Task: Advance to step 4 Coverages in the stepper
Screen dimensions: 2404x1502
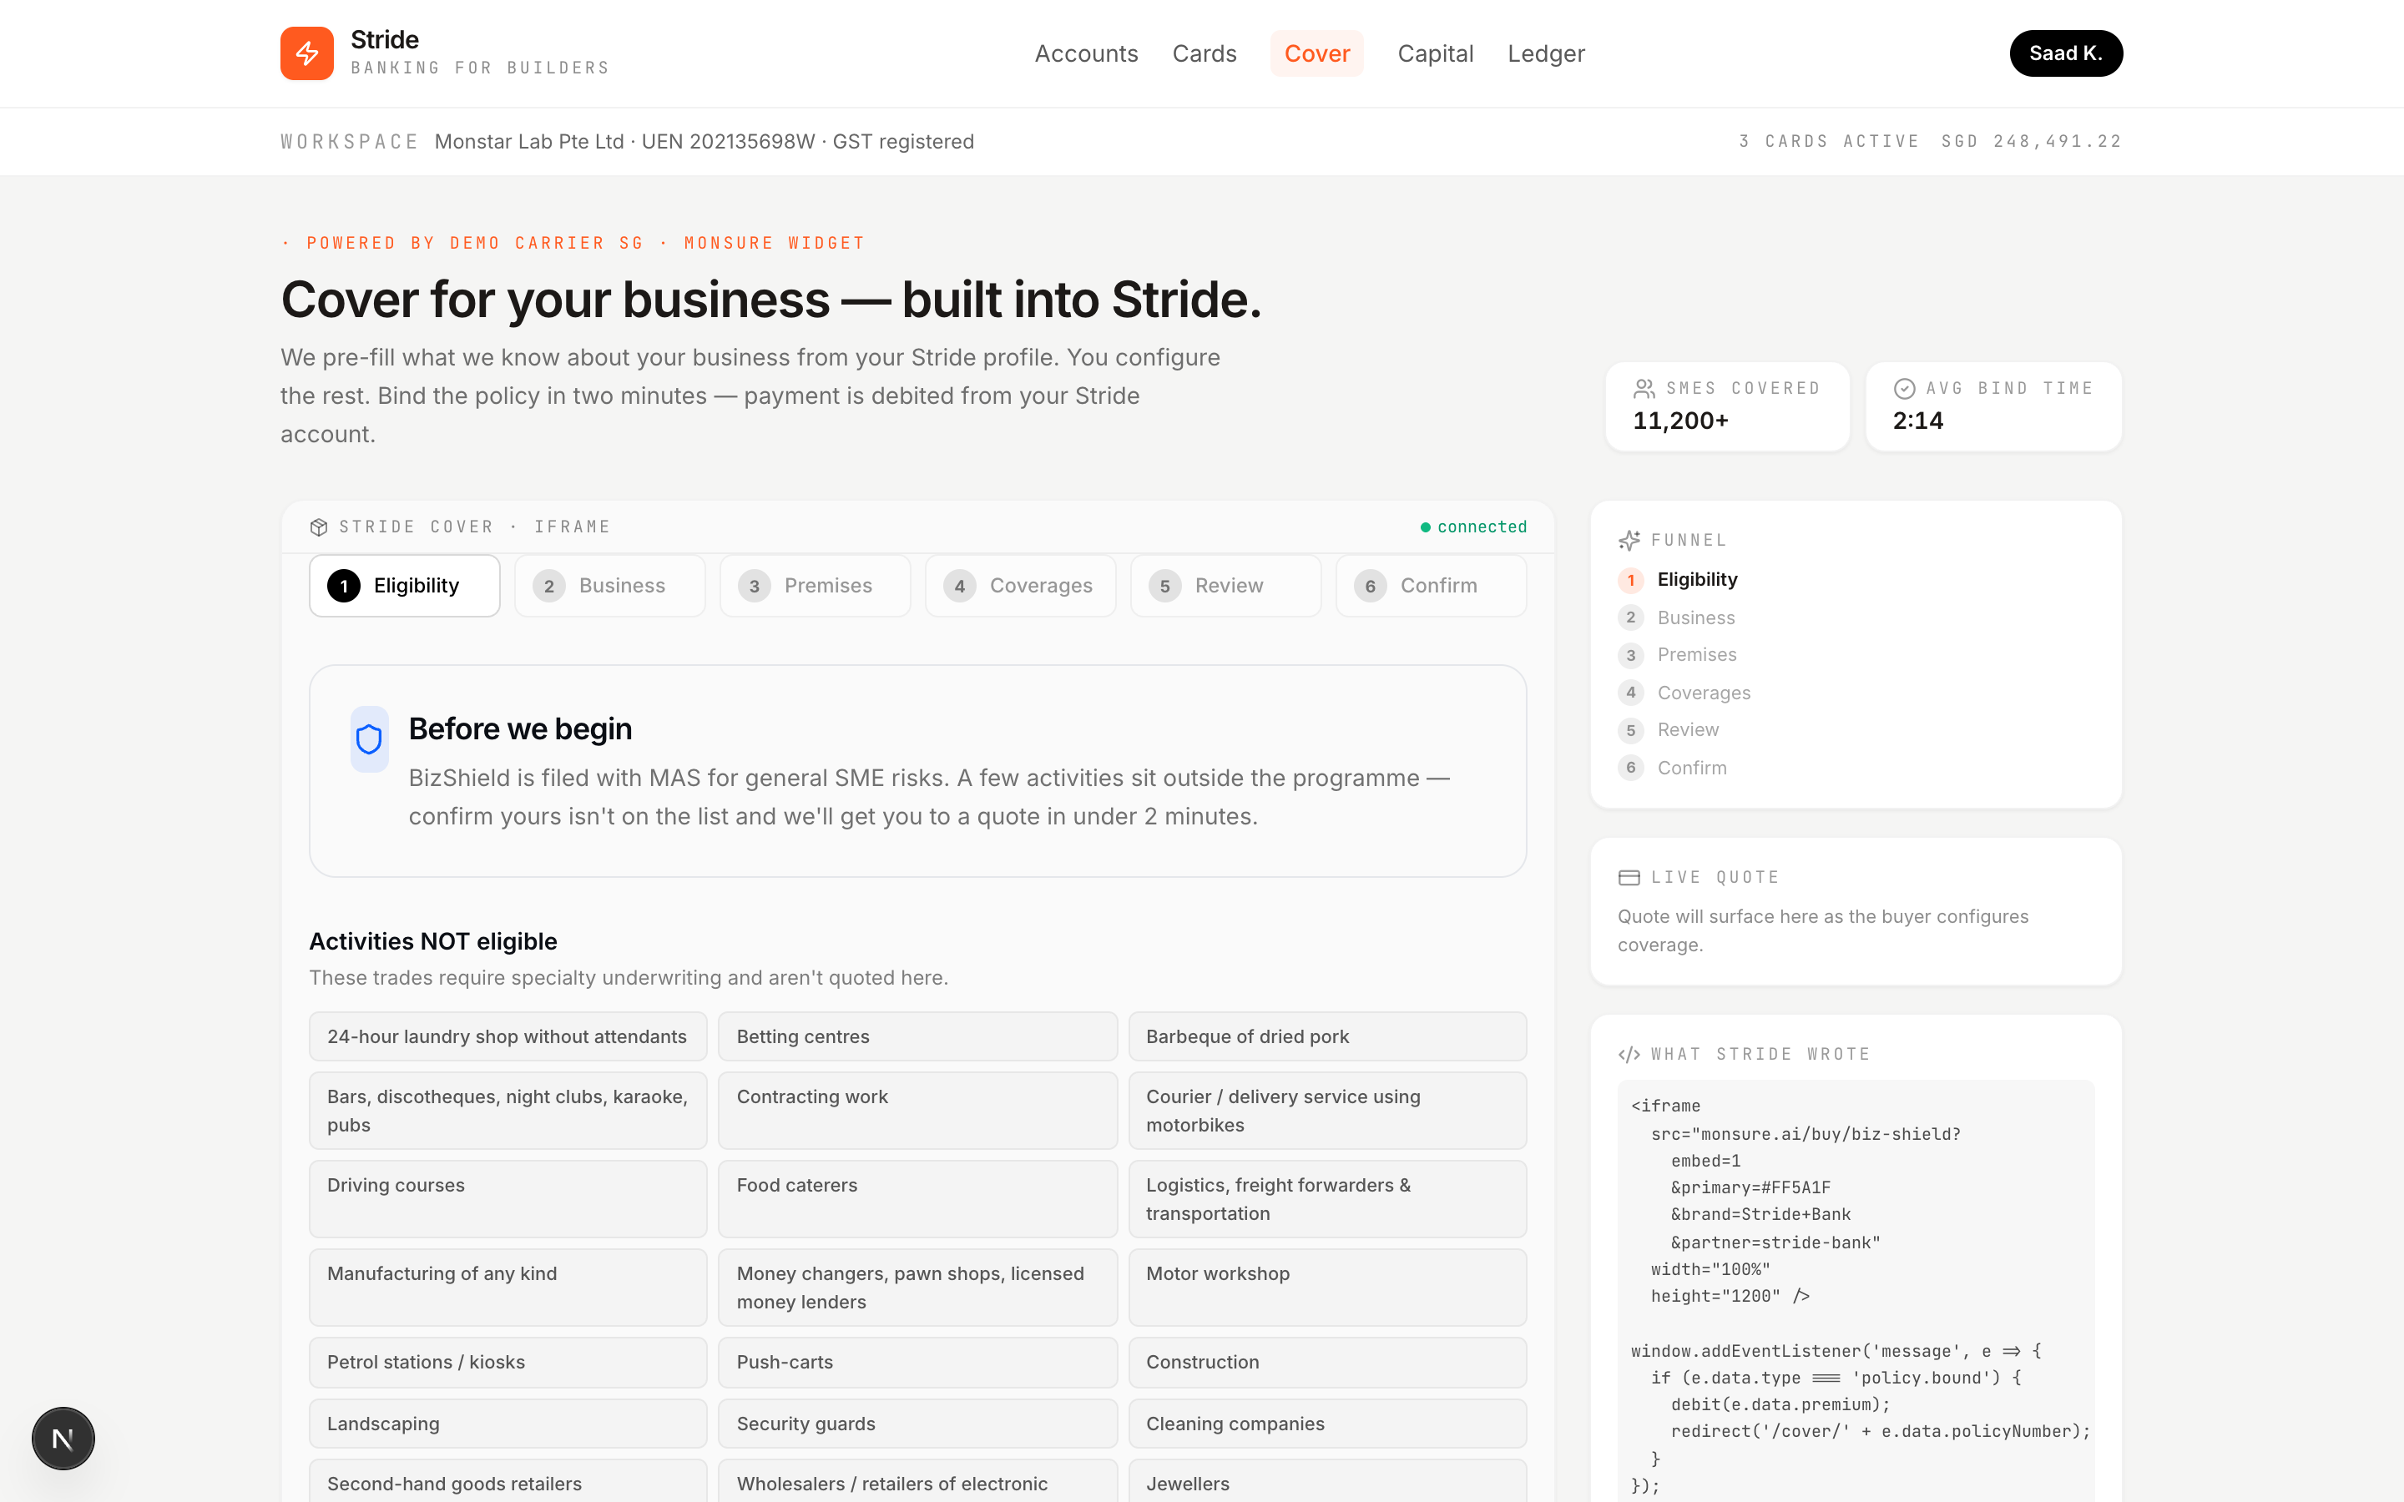Action: (1020, 585)
